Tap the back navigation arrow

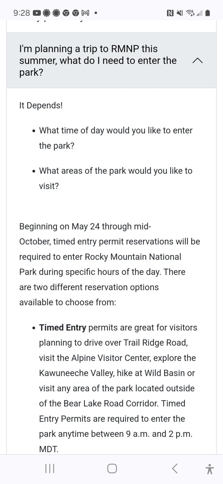pos(175,469)
